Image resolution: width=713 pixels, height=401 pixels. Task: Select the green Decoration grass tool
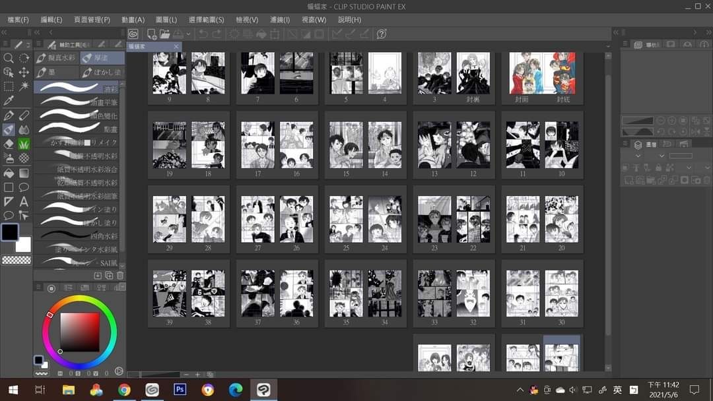24,144
